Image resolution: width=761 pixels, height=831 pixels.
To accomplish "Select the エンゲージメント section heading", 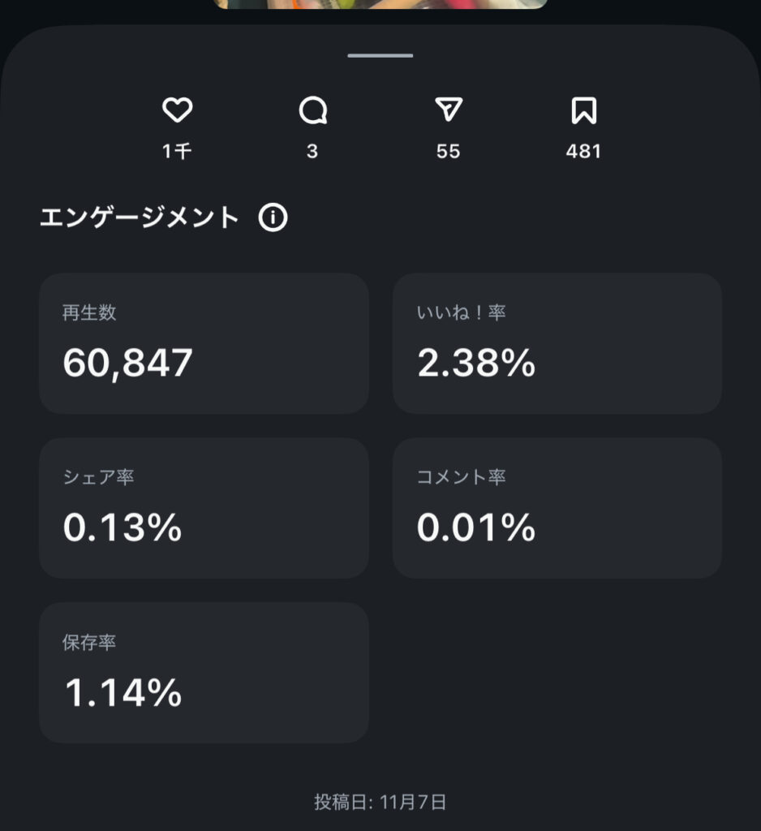I will coord(140,218).
